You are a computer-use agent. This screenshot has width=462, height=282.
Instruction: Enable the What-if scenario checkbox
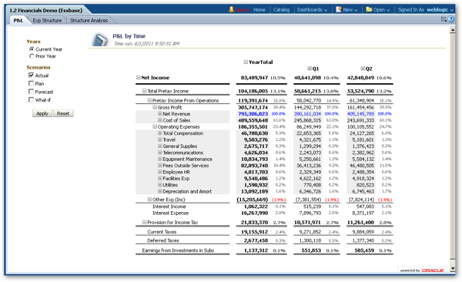click(x=32, y=99)
